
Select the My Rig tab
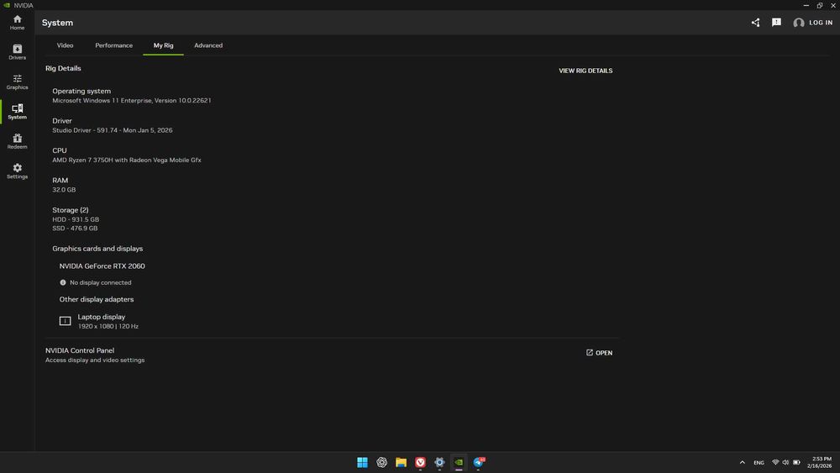[164, 45]
